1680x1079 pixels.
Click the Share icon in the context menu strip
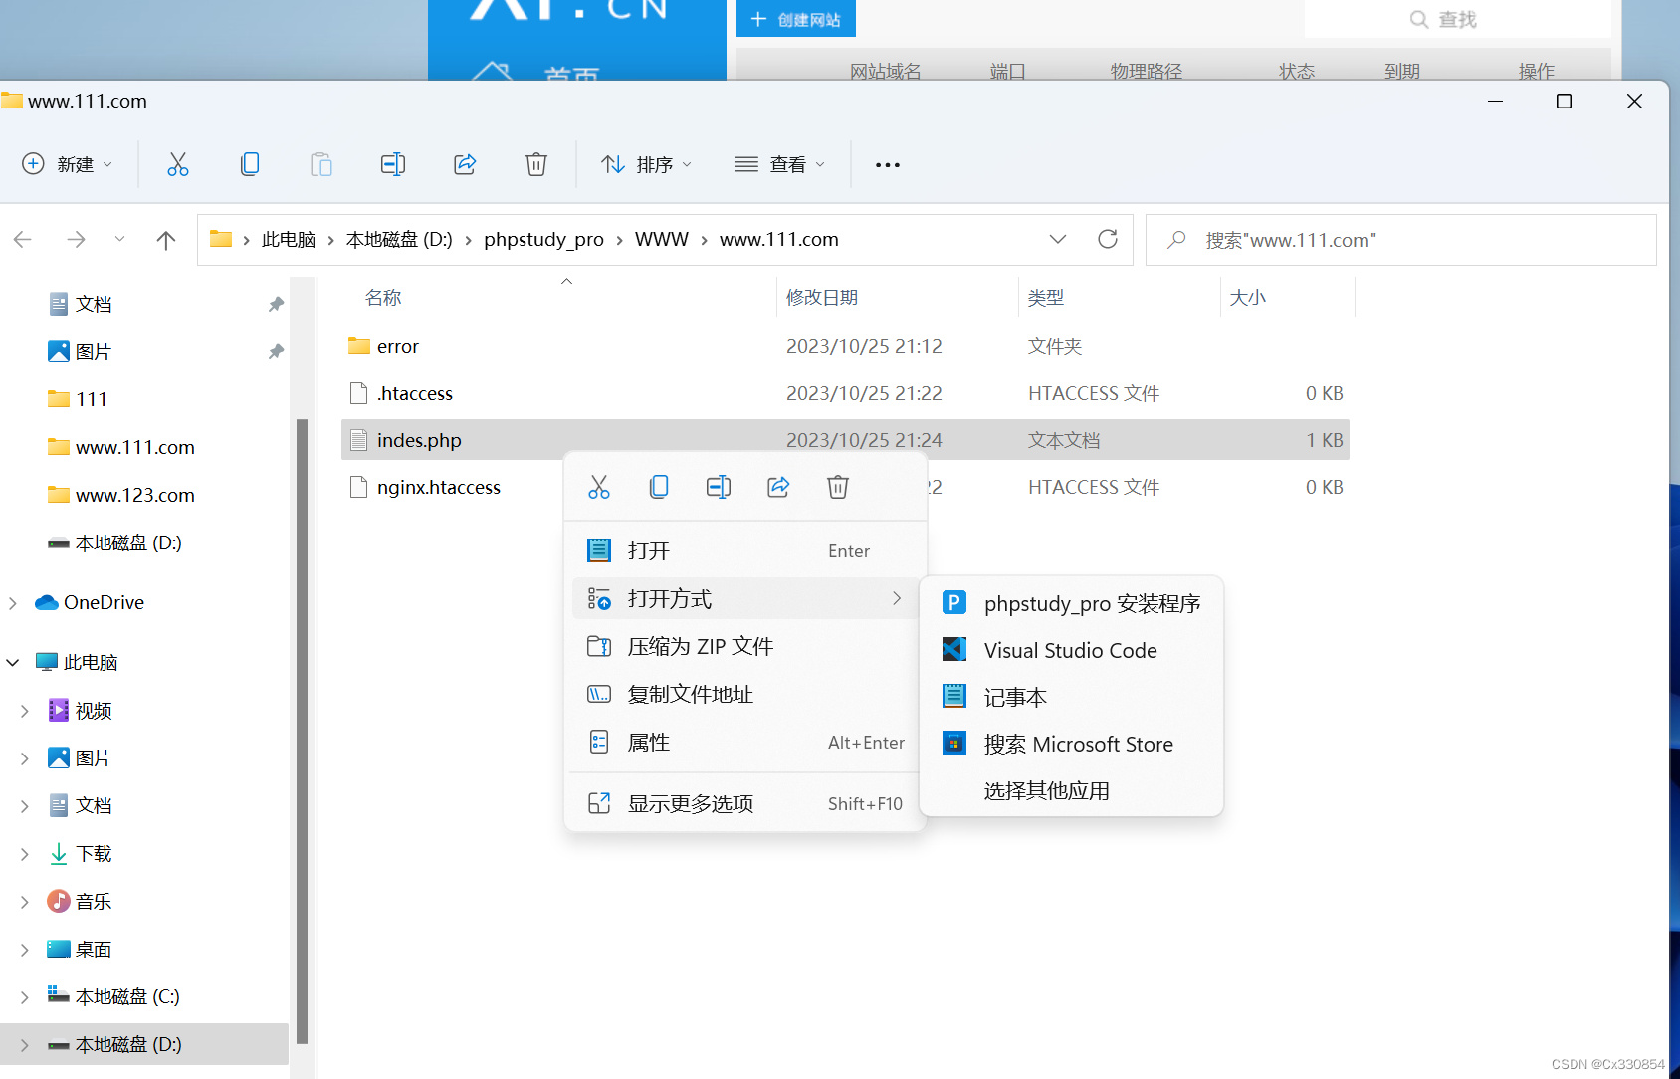tap(777, 487)
